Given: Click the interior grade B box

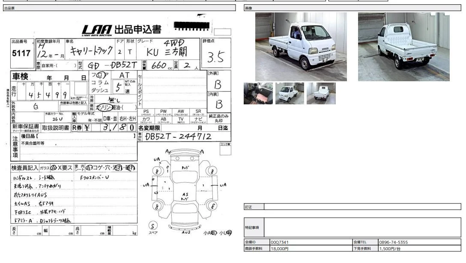Looking at the screenshot, I should 219,102.
